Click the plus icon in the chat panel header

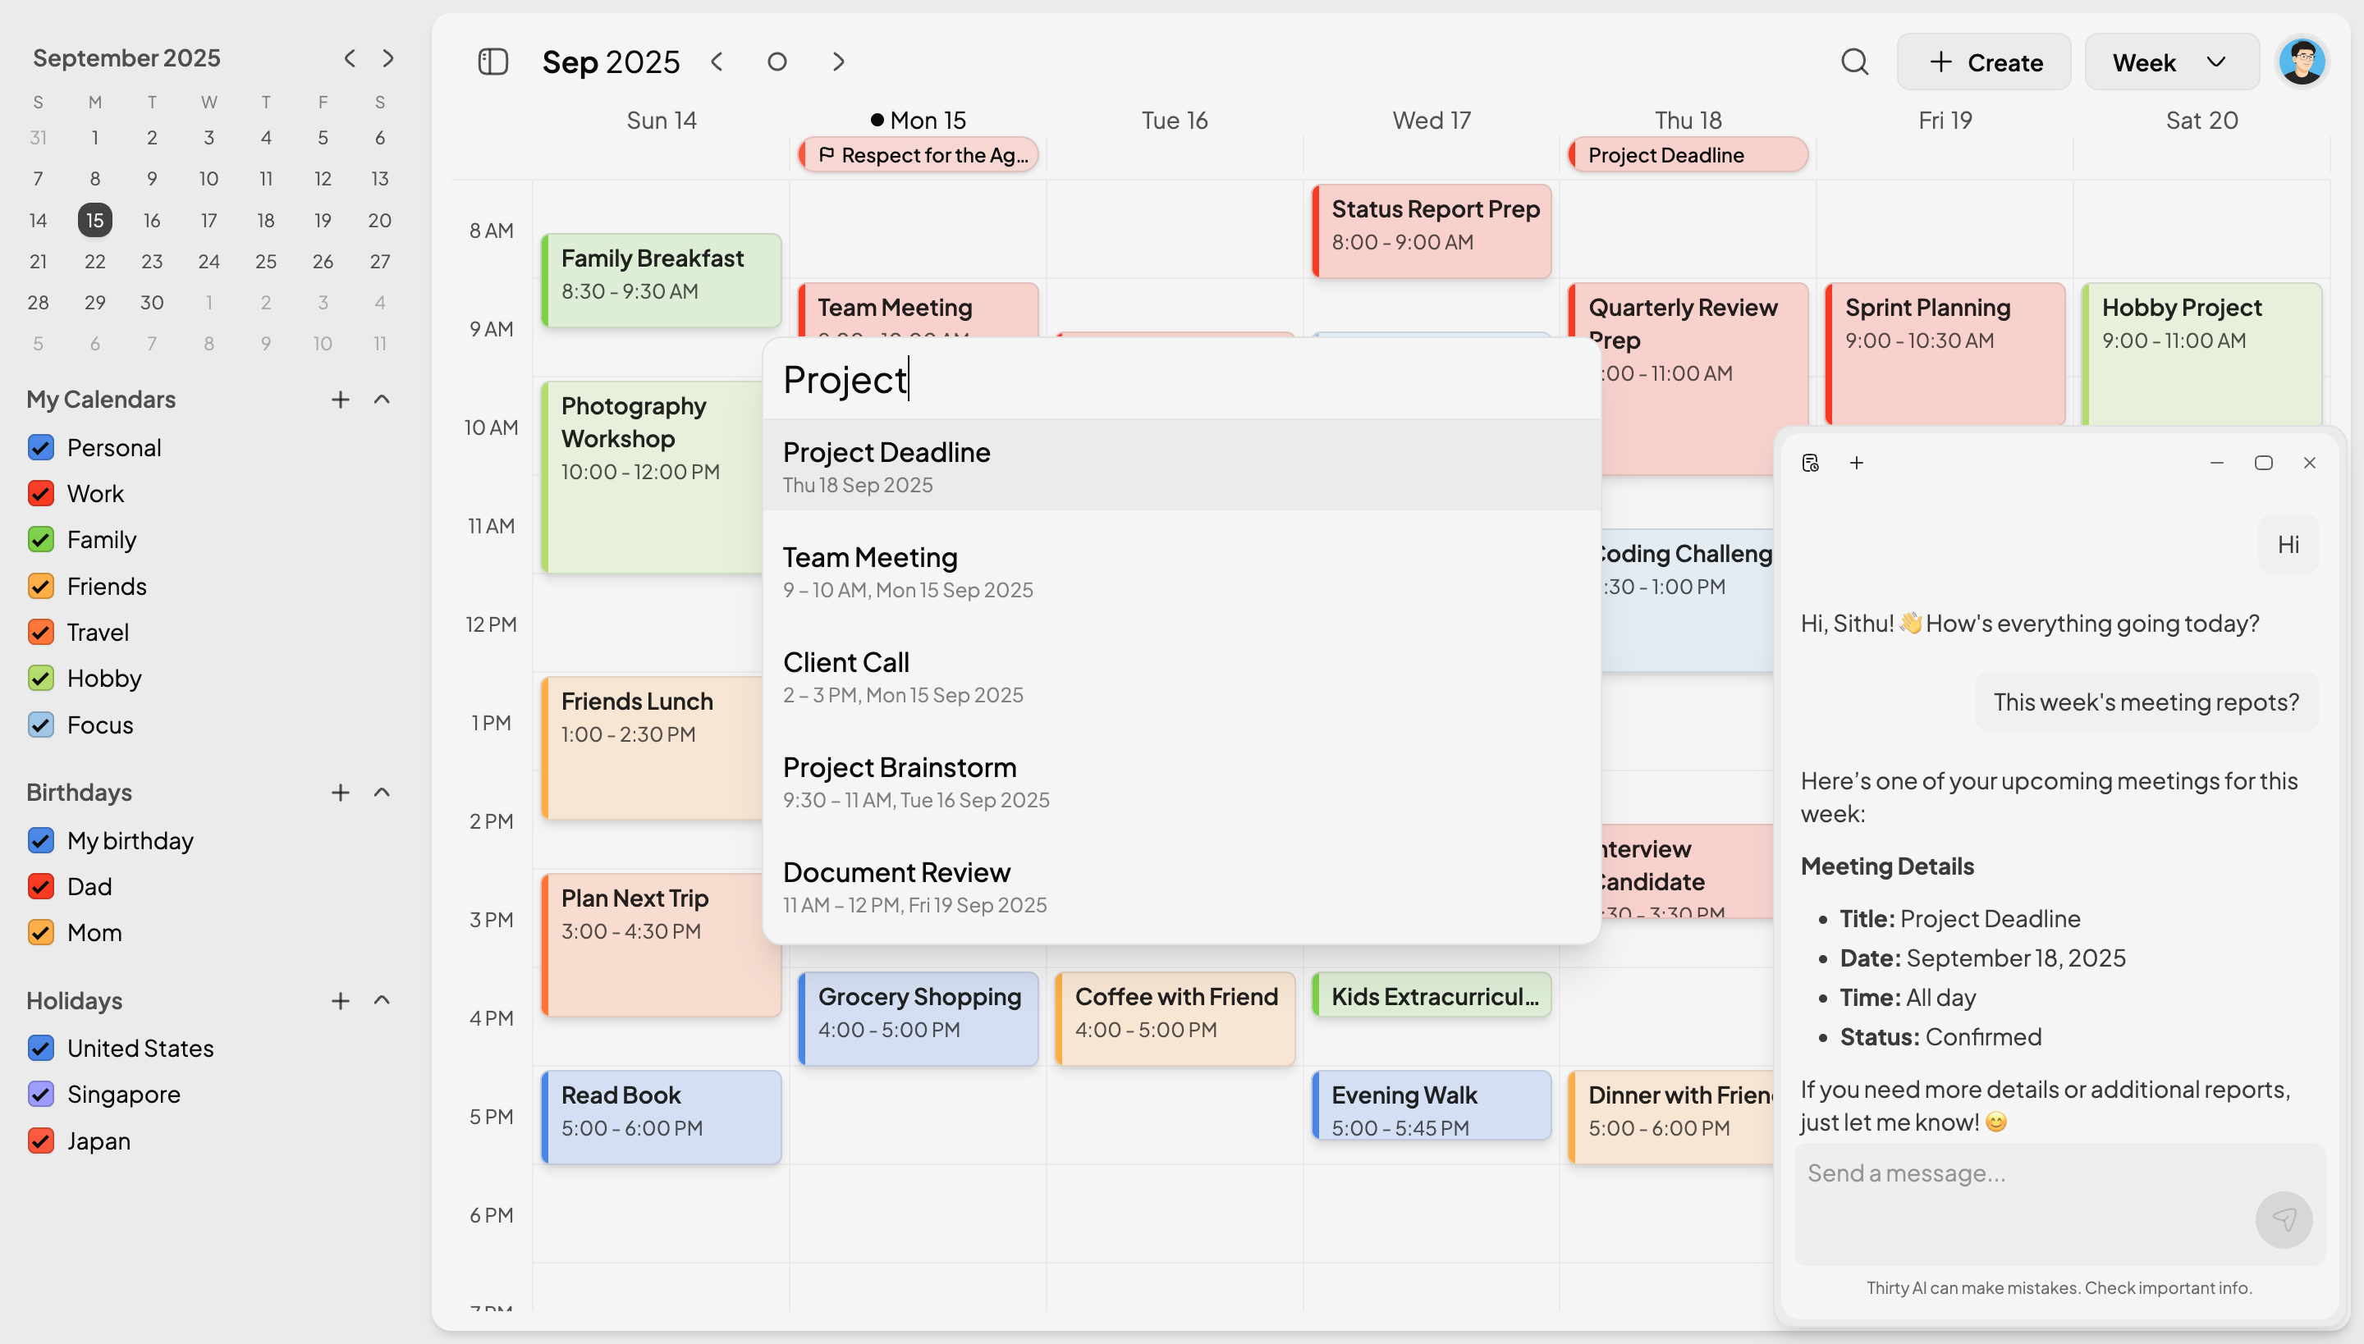1857,463
